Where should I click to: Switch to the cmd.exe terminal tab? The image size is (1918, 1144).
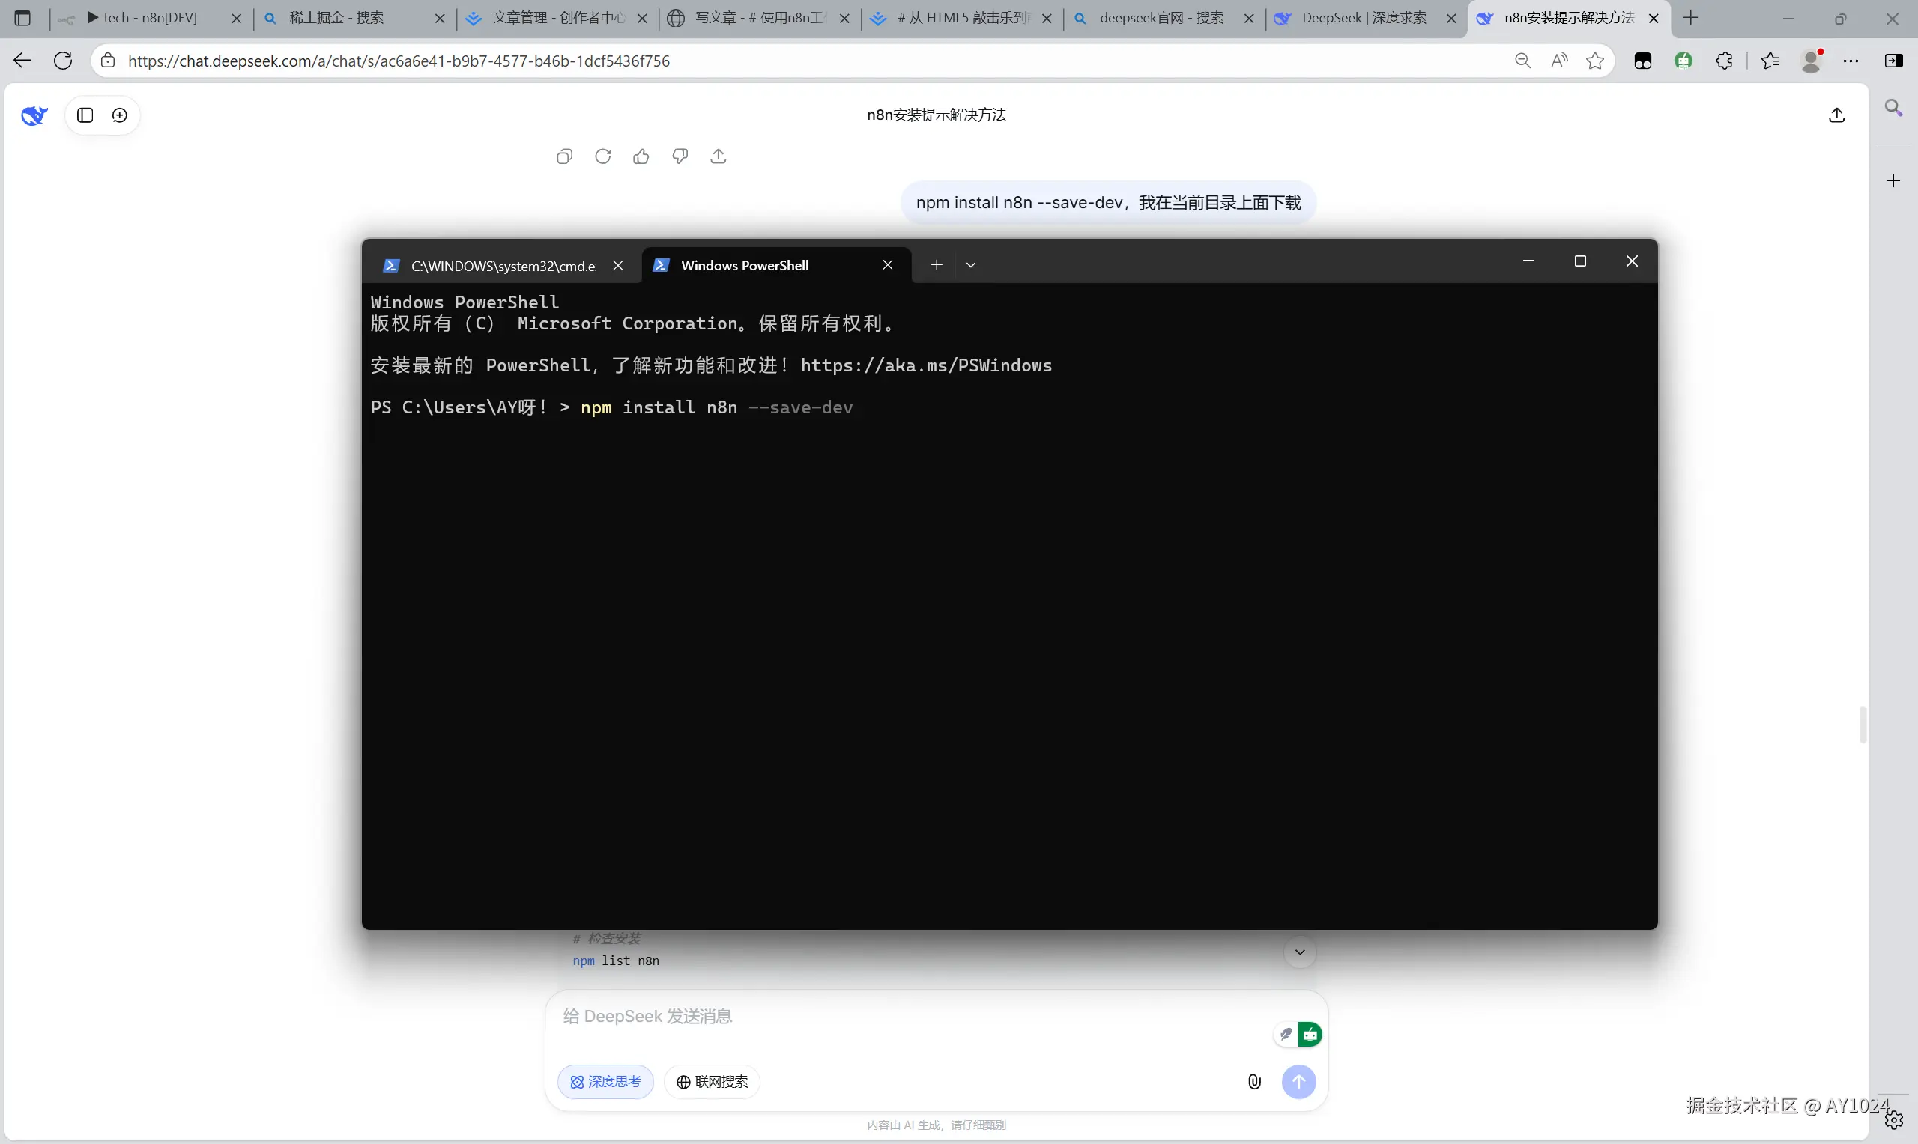[x=502, y=265]
